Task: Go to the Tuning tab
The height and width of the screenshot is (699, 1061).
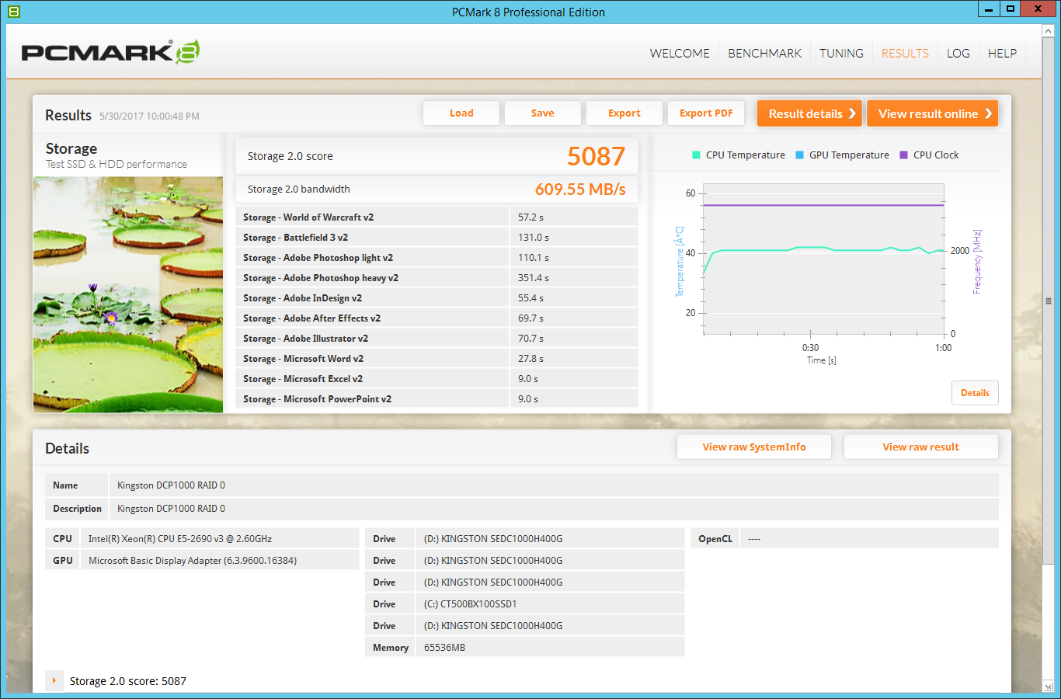Action: point(841,53)
